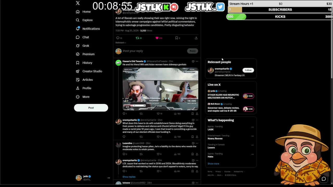Open more options on enemycharlie's 21m reply
The image size is (333, 187).
[197, 161]
